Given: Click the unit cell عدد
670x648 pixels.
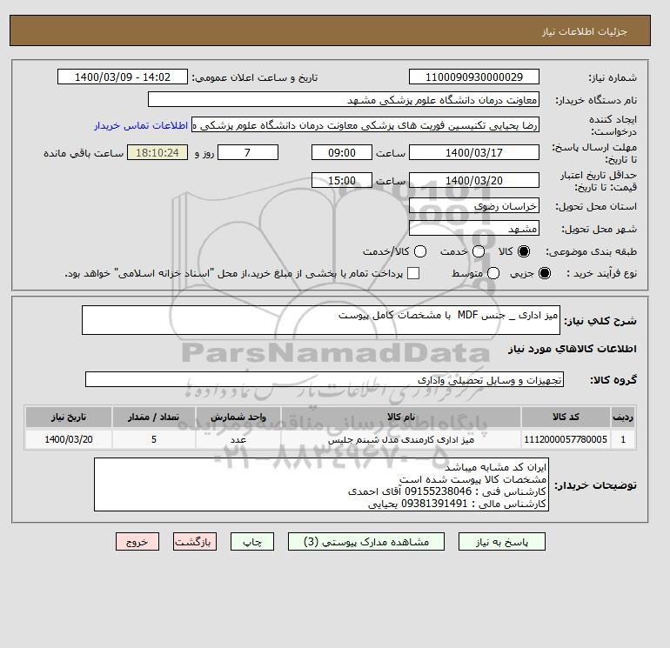Looking at the screenshot, I should point(238,439).
